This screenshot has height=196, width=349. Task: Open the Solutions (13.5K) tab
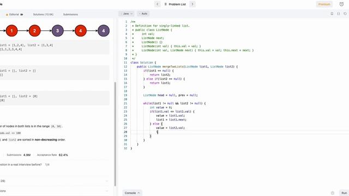click(43, 15)
